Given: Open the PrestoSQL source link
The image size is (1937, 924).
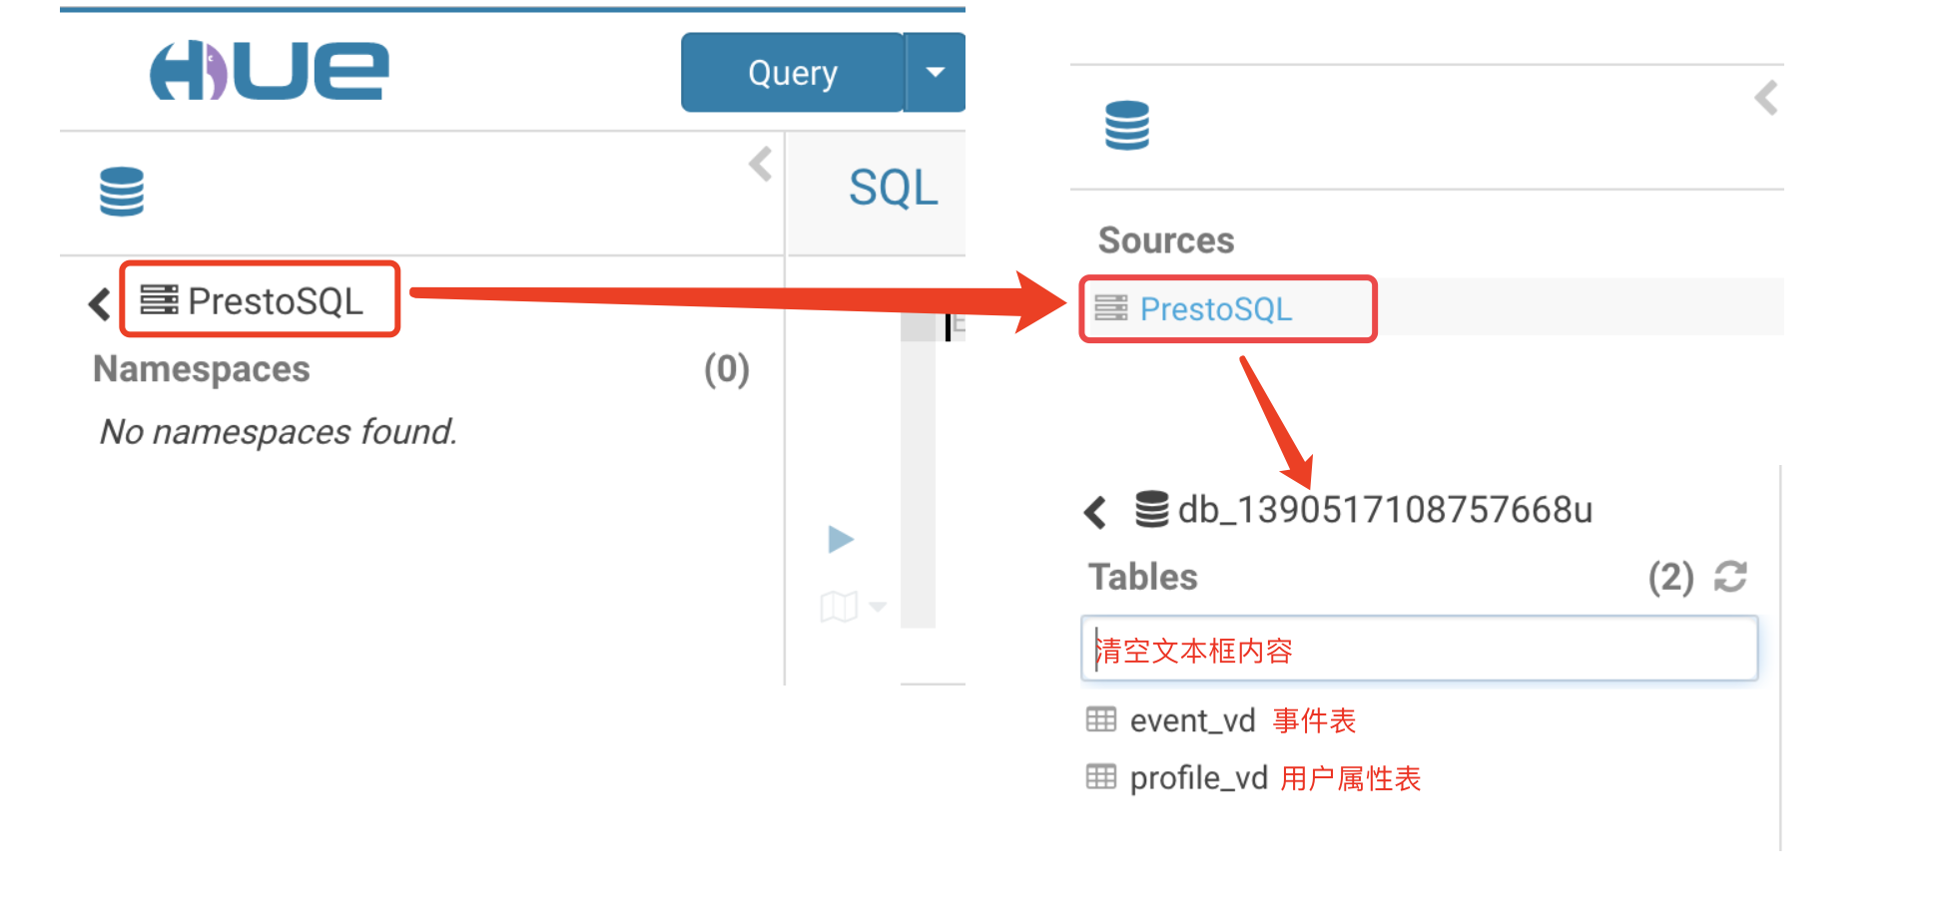Looking at the screenshot, I should point(1215,309).
